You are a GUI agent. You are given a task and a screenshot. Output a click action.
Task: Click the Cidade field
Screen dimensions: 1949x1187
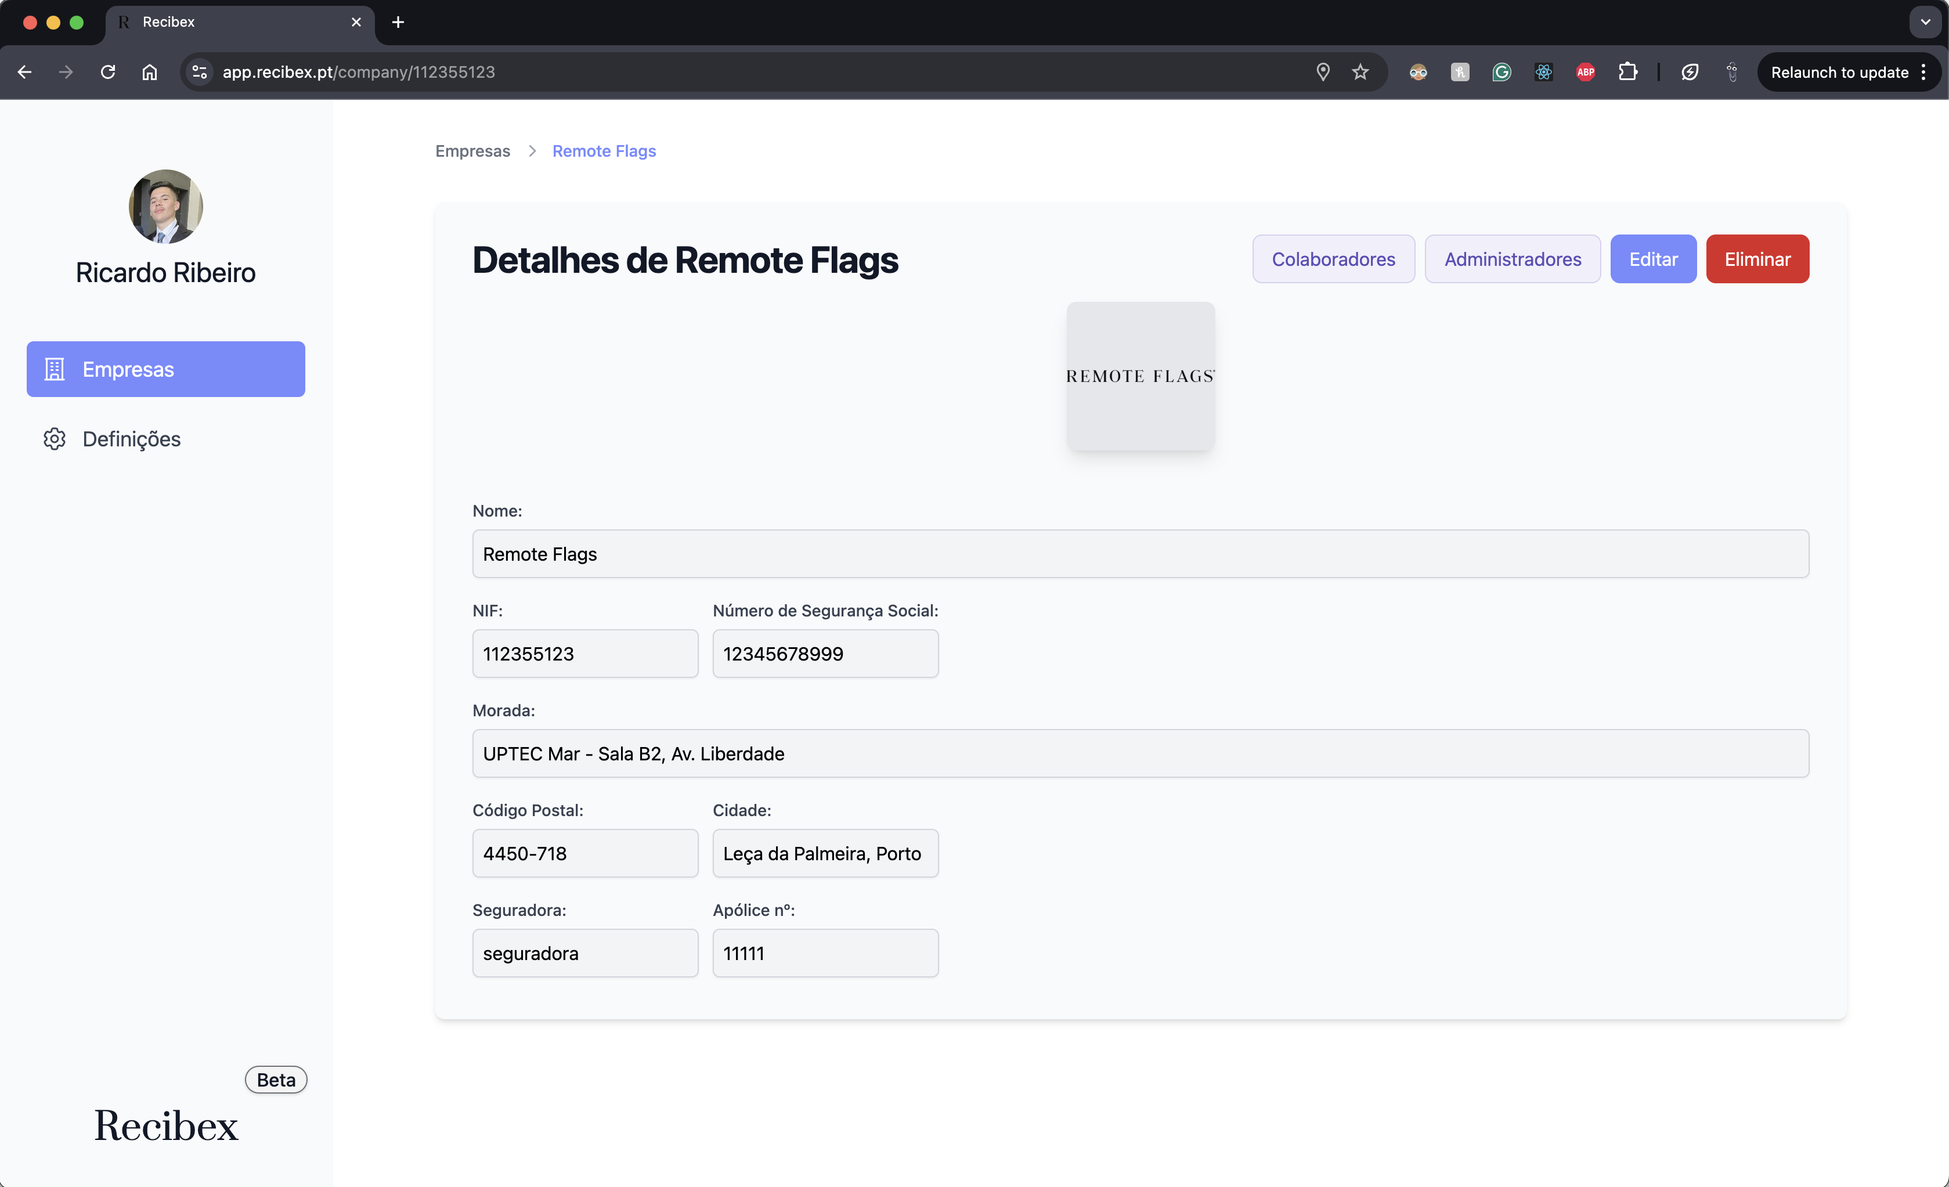point(826,853)
